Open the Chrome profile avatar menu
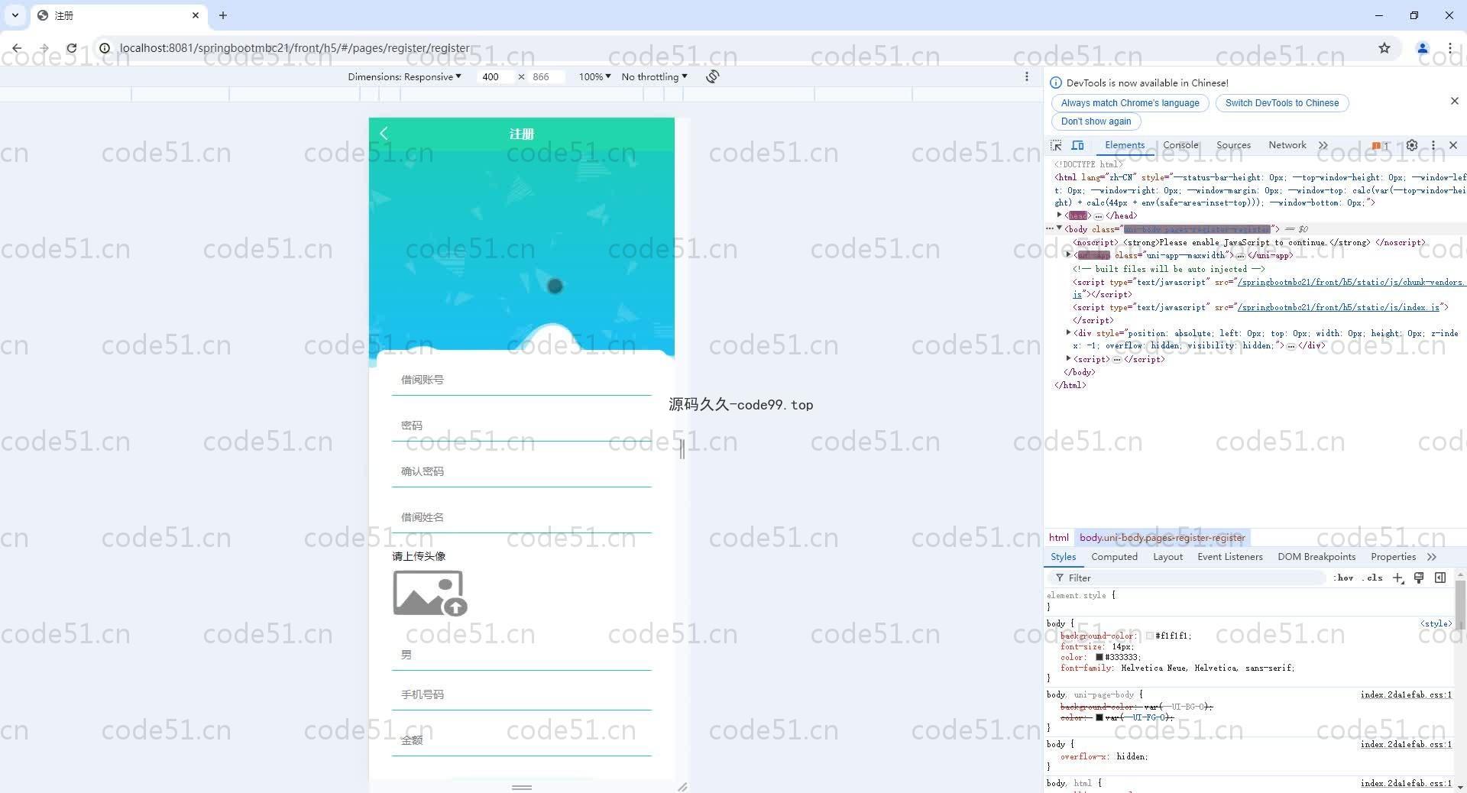Screen dimensions: 1467x793 point(1423,48)
